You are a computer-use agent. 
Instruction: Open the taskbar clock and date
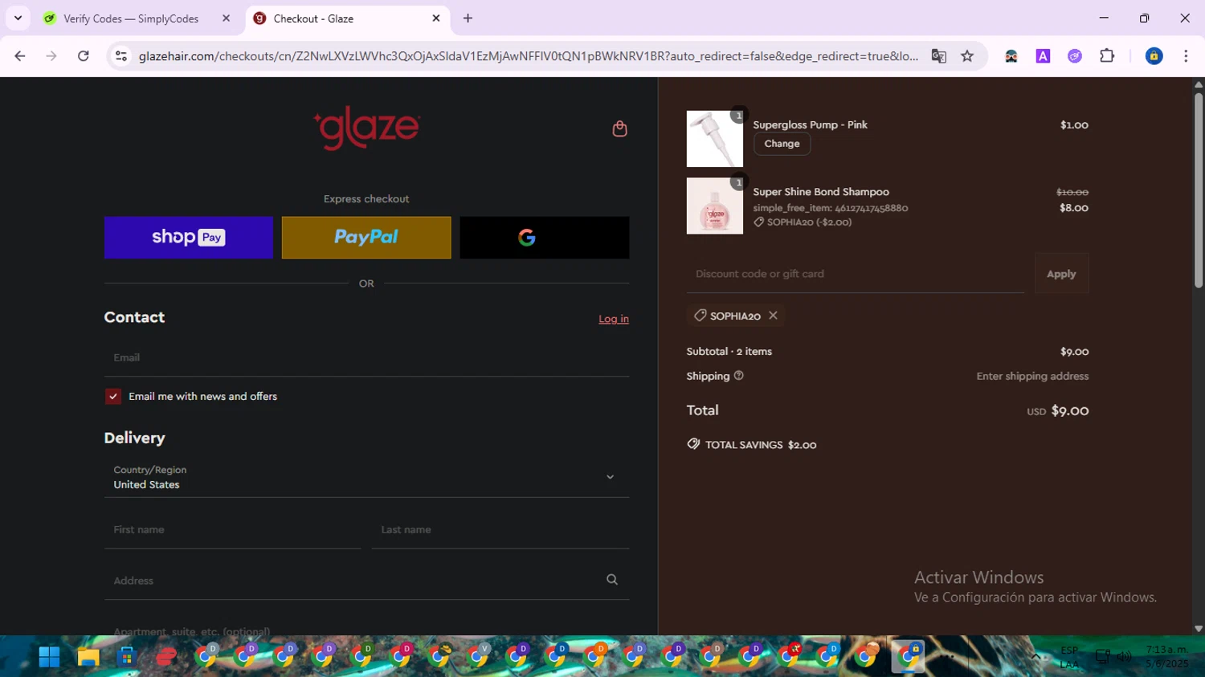[x=1167, y=657]
